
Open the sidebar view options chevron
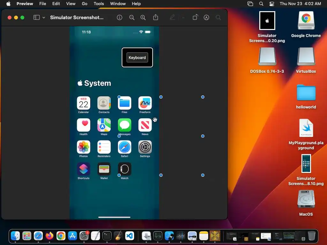coord(44,18)
